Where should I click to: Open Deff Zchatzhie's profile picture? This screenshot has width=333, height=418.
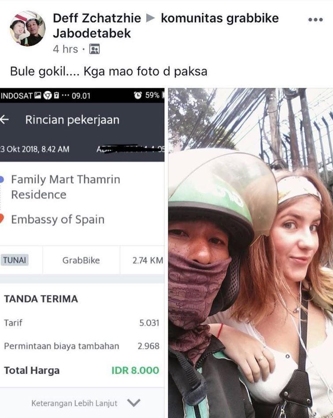(x=27, y=28)
